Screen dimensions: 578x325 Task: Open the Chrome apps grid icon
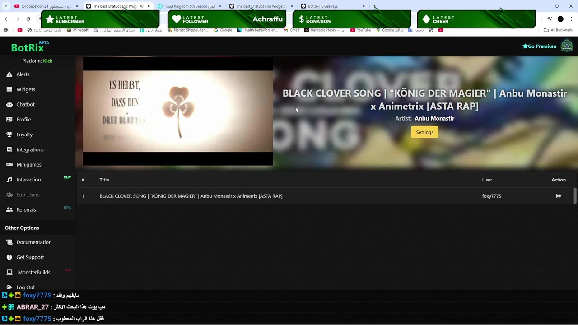click(x=6, y=30)
